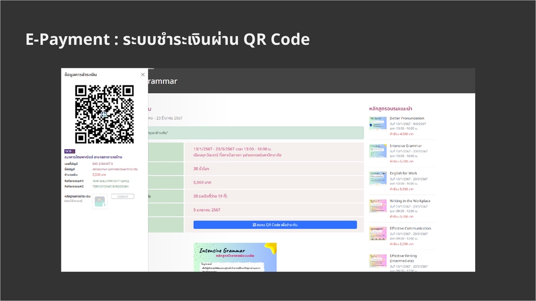
Task: Click the 5,500 baht amount in payment panel
Action: tap(99, 175)
